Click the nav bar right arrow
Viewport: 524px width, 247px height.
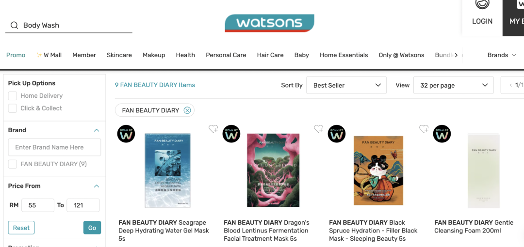click(x=457, y=55)
